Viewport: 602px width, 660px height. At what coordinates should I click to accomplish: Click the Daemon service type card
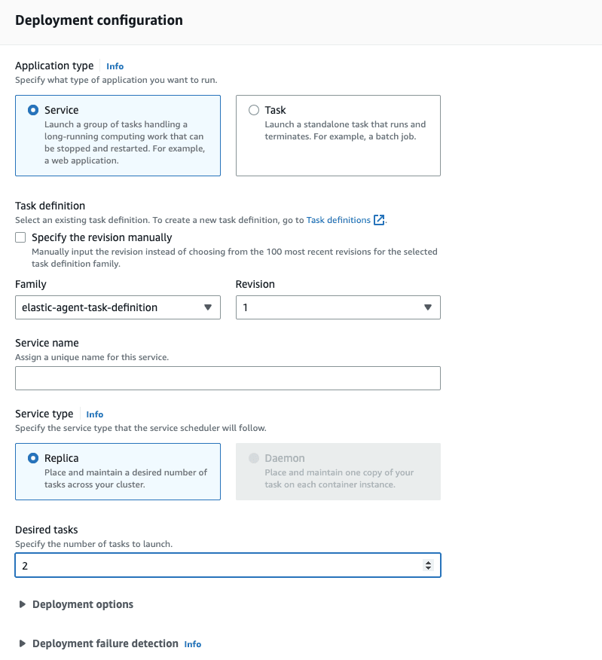pos(338,472)
